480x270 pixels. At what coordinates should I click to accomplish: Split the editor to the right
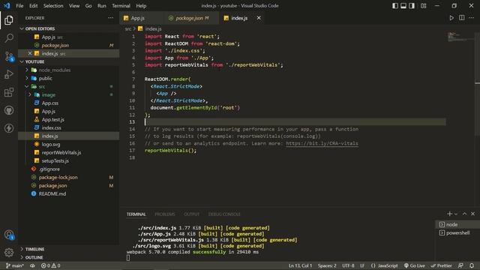pyautogui.click(x=462, y=18)
